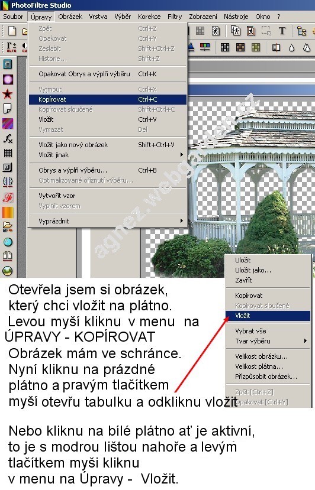Click the red star plugin icon
The height and width of the screenshot is (490, 315).
[x=8, y=94]
